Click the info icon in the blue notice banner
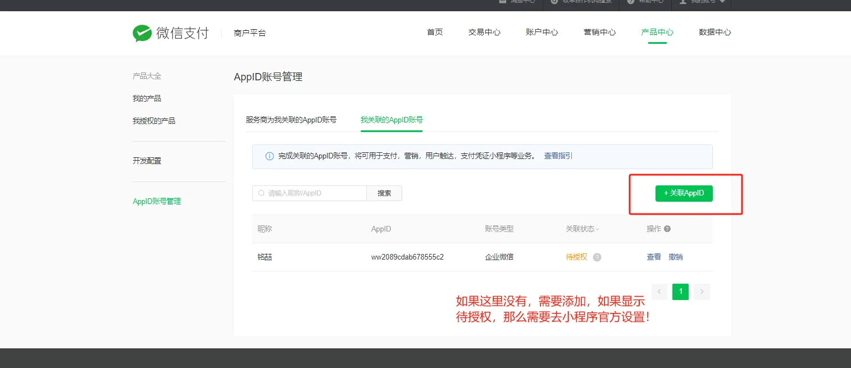This screenshot has width=851, height=368. [x=269, y=156]
